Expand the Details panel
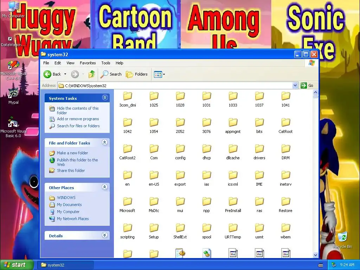 [105, 235]
